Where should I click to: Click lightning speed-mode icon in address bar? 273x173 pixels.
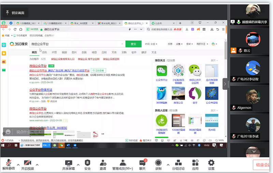(130, 29)
